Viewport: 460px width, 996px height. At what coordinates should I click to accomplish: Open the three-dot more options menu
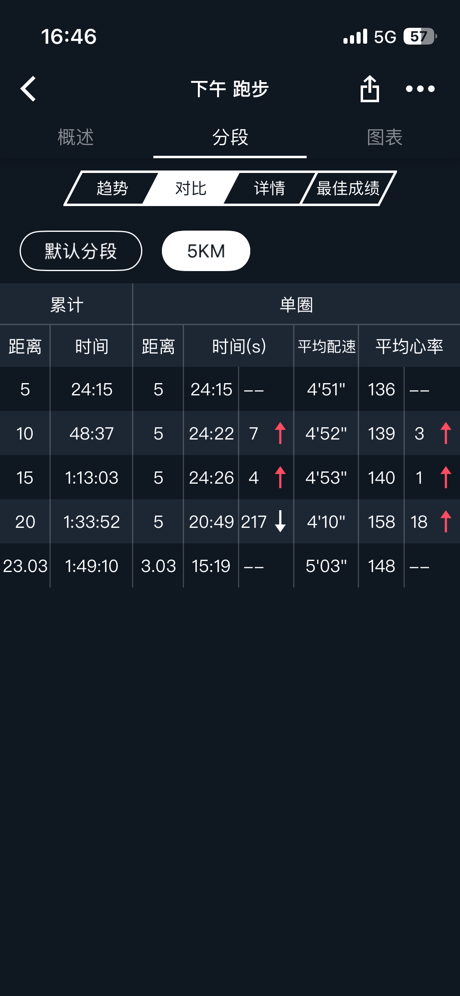pyautogui.click(x=420, y=89)
